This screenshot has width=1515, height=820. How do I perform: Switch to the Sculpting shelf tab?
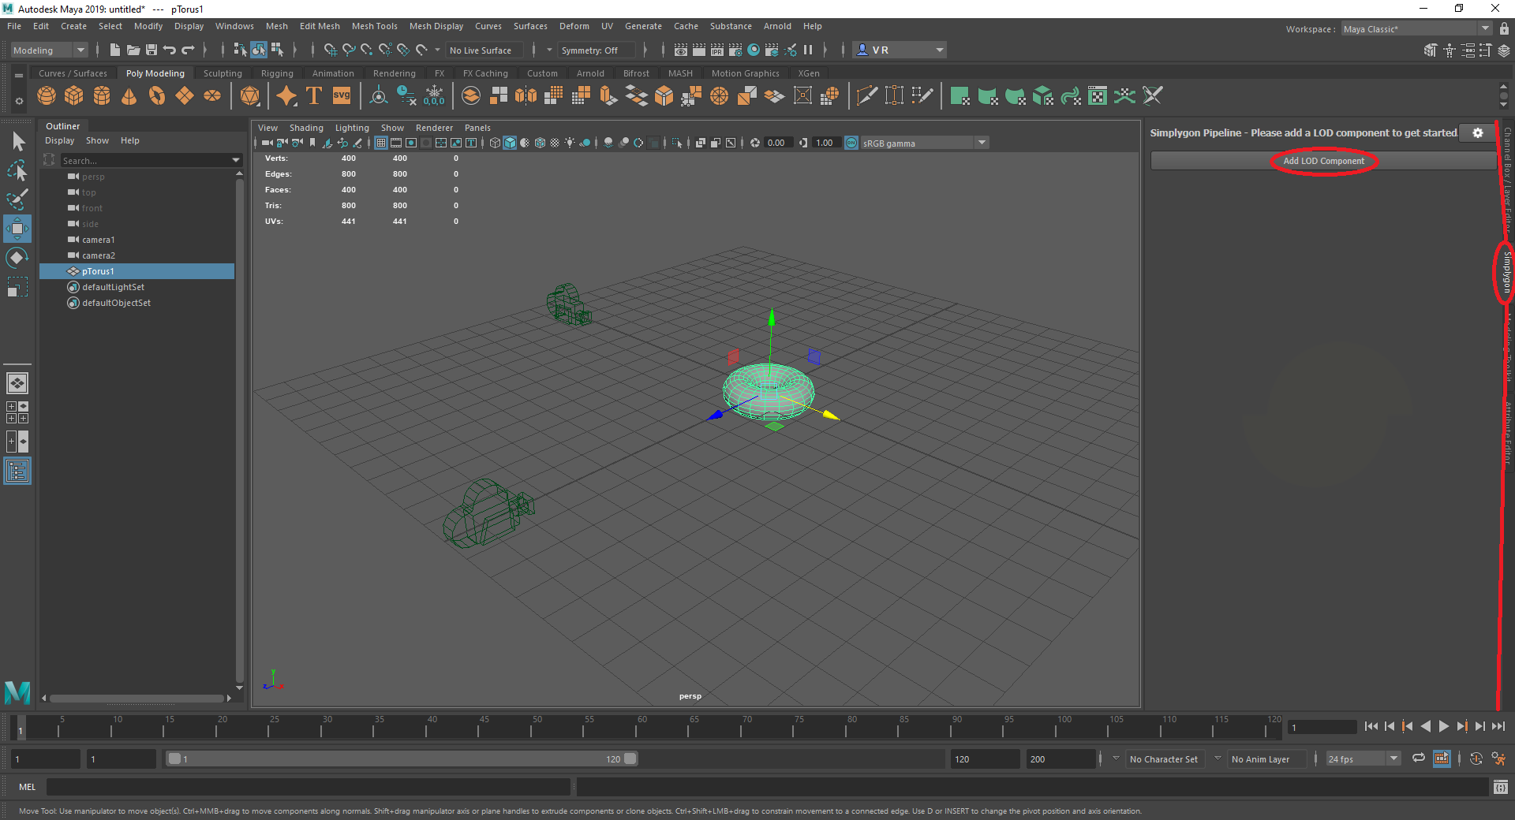coord(223,73)
